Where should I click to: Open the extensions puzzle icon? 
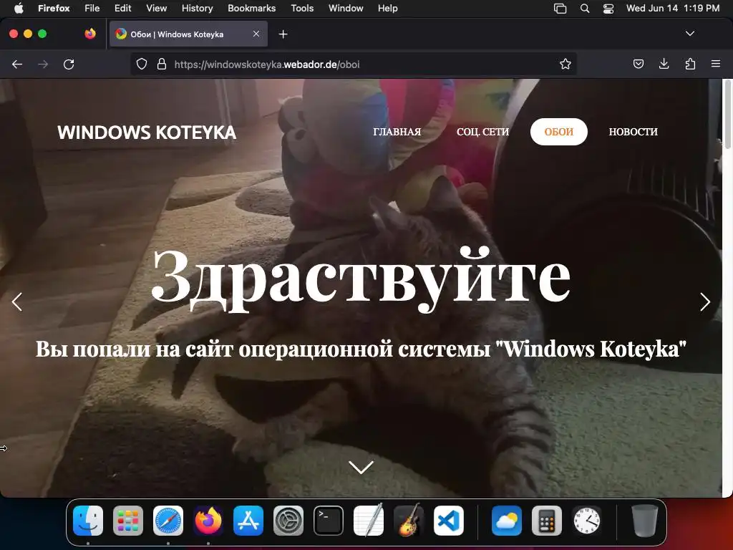pyautogui.click(x=690, y=64)
